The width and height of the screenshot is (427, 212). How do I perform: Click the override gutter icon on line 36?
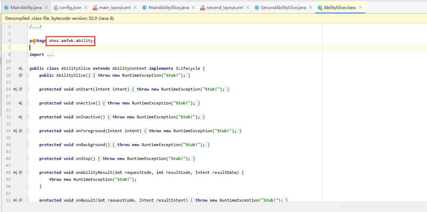[x=15, y=131]
